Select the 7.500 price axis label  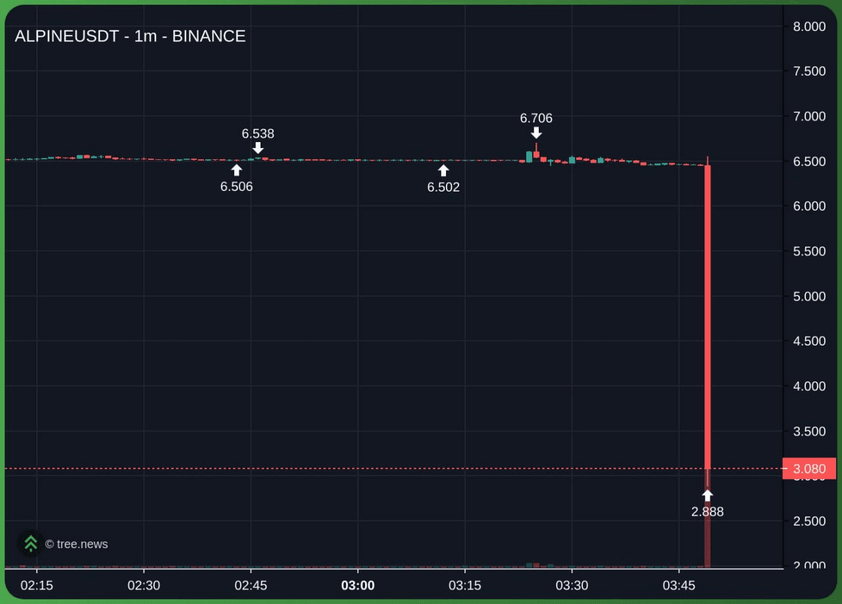click(809, 71)
